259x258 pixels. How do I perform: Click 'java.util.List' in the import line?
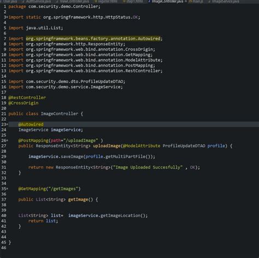(43, 28)
